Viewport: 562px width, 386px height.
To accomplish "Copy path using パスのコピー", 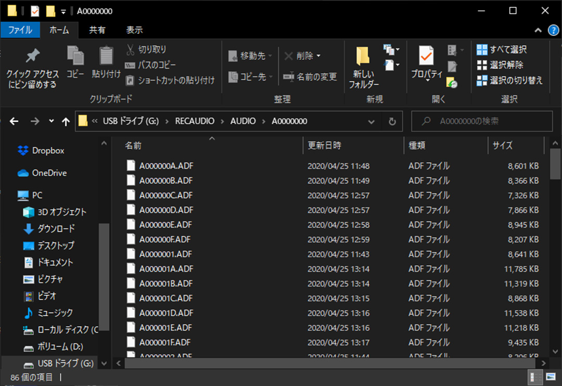I will (150, 65).
